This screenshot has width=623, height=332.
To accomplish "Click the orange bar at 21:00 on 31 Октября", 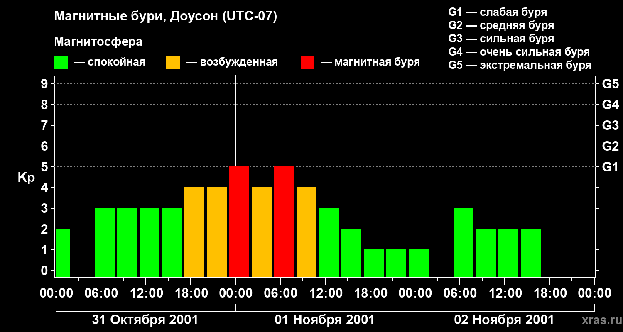I will (217, 232).
